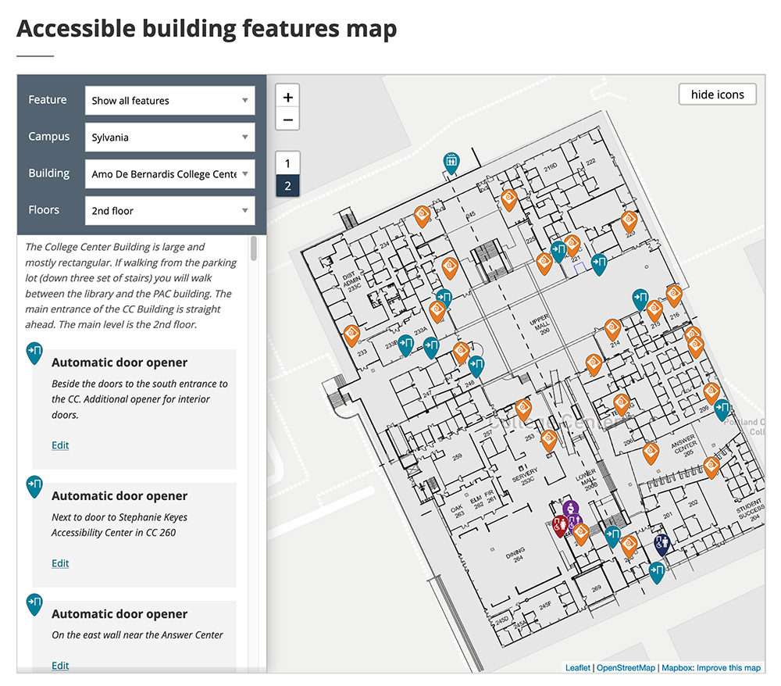Open the Floors dropdown showing 2nd floor

coord(169,211)
